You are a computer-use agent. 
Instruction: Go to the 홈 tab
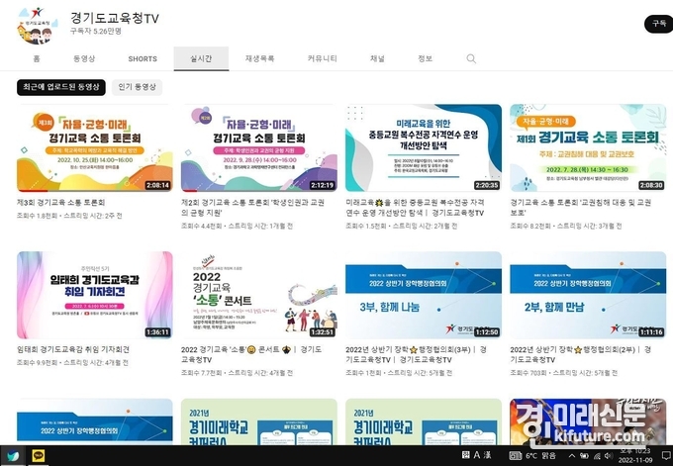(37, 58)
